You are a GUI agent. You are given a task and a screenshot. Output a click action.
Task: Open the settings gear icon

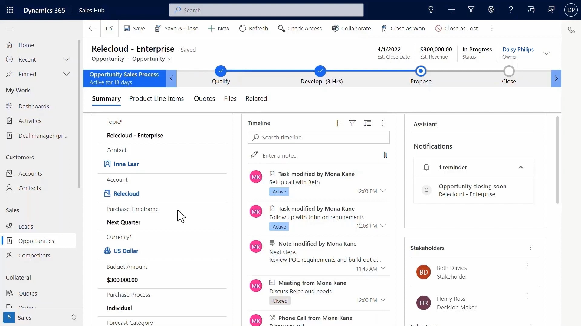[491, 10]
